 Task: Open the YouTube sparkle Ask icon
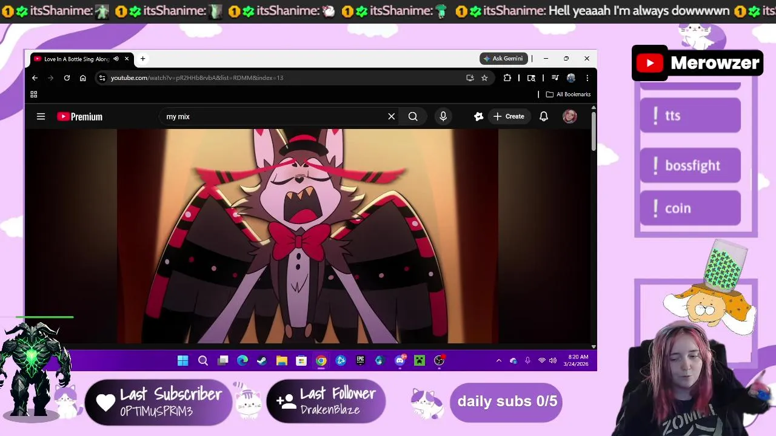(x=478, y=116)
